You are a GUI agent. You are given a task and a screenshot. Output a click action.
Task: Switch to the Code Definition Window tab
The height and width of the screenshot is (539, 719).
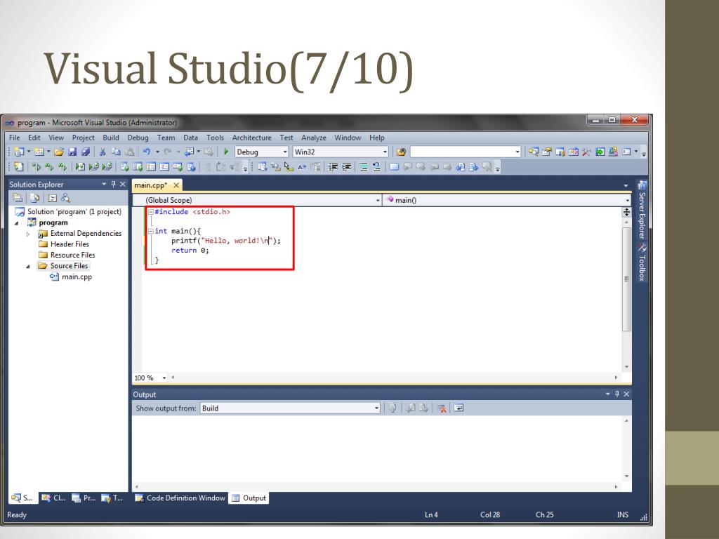(180, 498)
